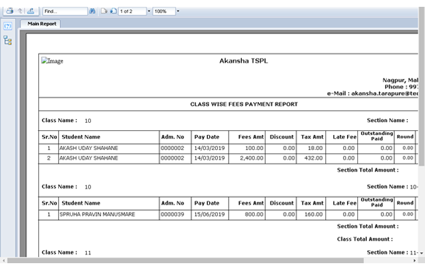Click tax amount 18.00
Image resolution: width=425 pixels, height=270 pixels.
[x=315, y=148]
